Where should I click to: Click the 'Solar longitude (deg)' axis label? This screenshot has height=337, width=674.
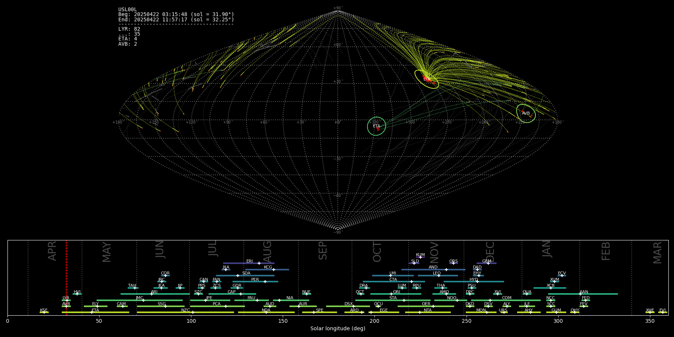point(338,328)
